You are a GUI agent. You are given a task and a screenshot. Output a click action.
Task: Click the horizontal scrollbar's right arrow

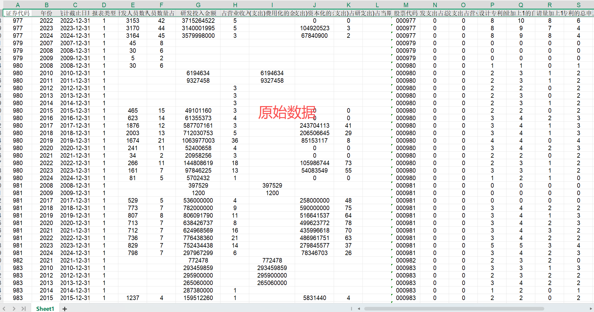pyautogui.click(x=591, y=309)
